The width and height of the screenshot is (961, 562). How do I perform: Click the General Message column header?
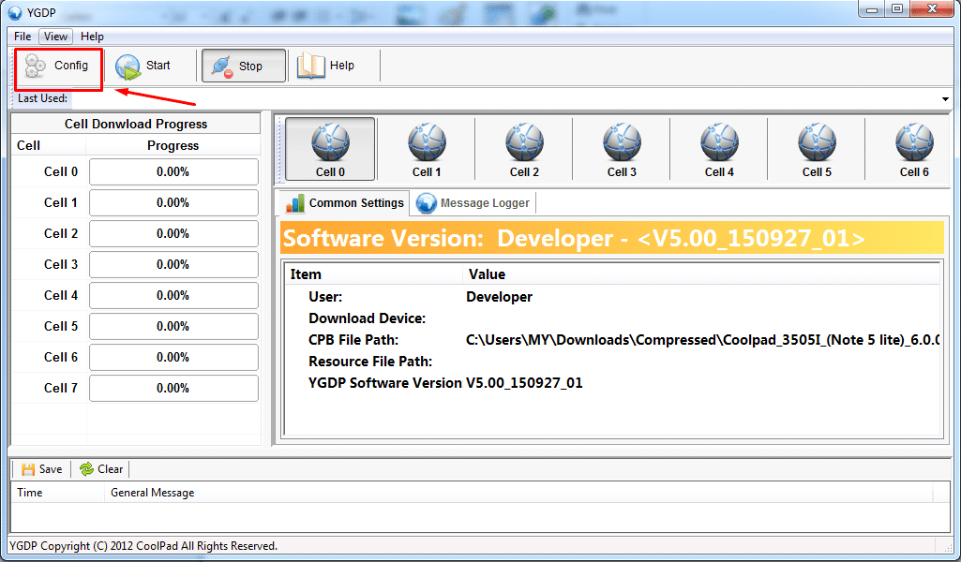pos(518,492)
